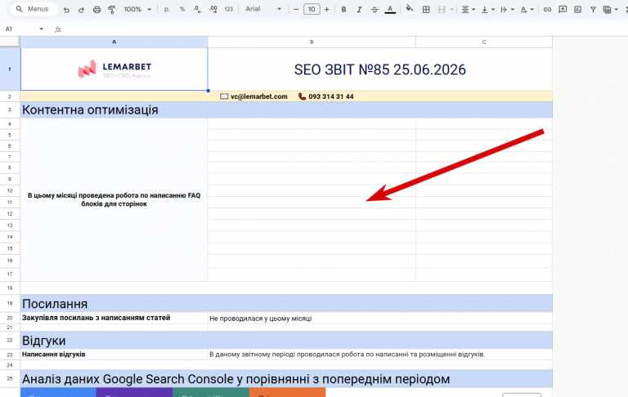
Task: Open the fill color picker
Action: (x=409, y=9)
